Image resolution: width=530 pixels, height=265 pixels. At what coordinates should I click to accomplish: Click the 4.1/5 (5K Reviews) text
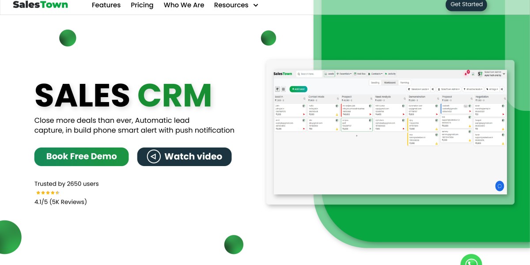(x=61, y=202)
